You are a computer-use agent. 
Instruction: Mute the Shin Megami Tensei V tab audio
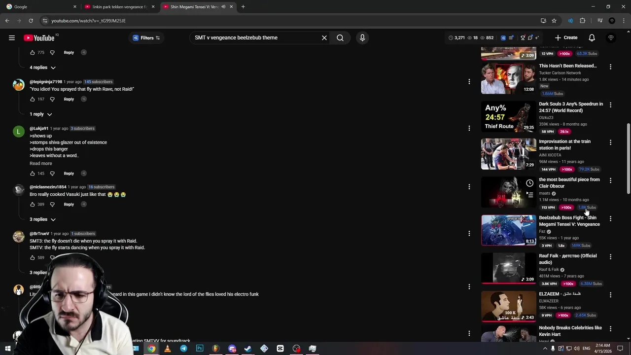pos(223,7)
